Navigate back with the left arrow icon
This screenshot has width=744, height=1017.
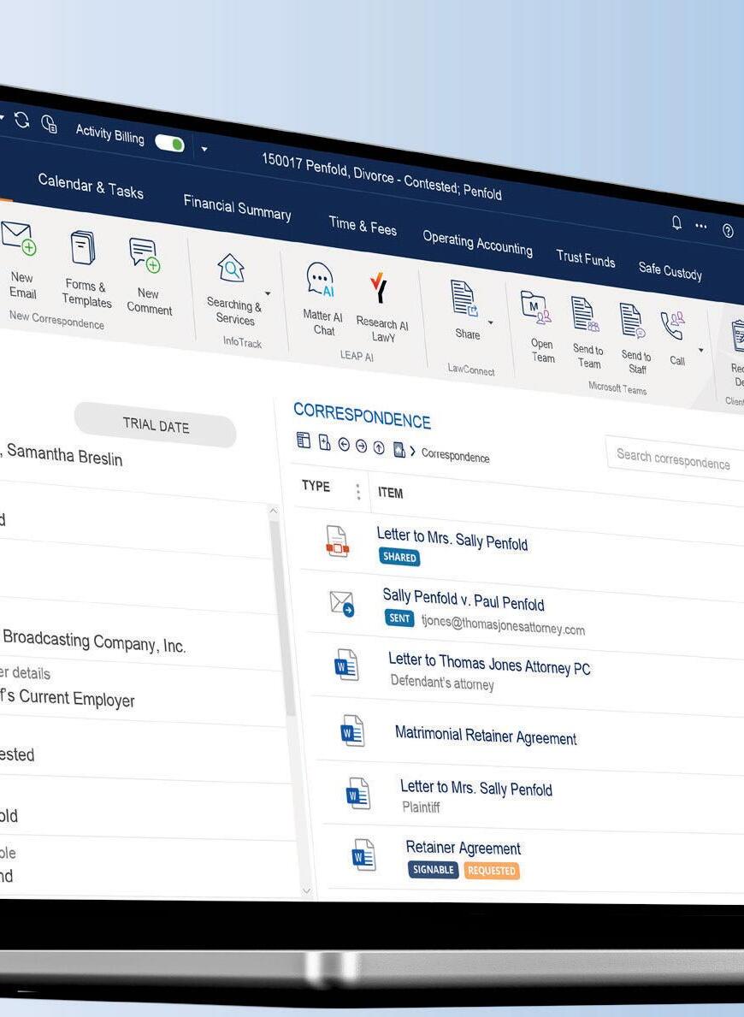344,444
